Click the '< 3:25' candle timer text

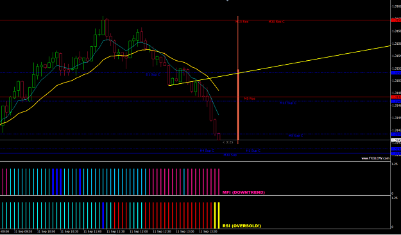(x=228, y=142)
